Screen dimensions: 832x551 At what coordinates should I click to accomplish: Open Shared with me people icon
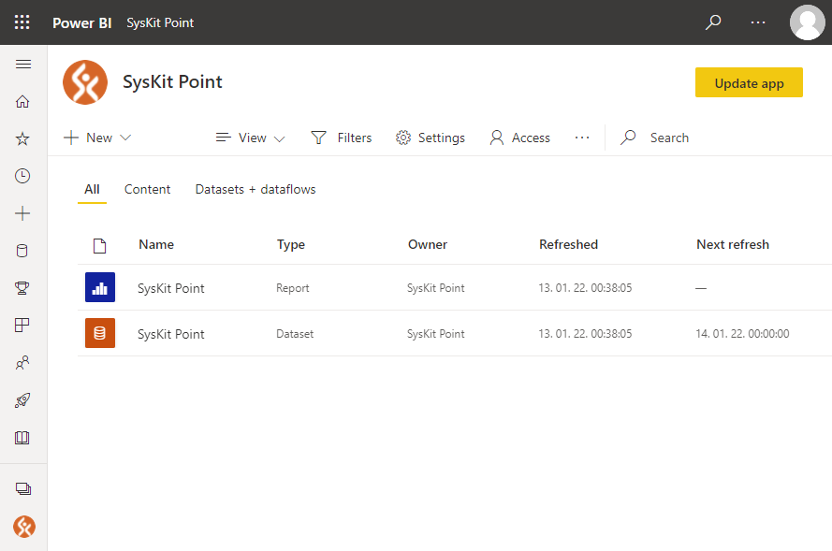point(22,363)
